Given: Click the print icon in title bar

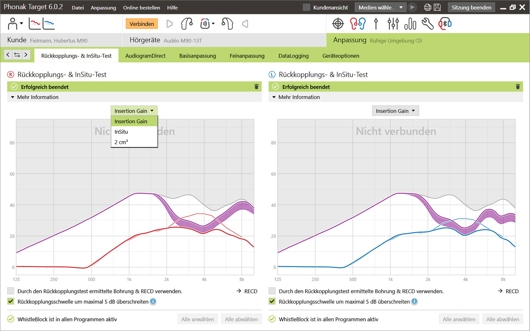Looking at the screenshot, I should click(427, 7).
